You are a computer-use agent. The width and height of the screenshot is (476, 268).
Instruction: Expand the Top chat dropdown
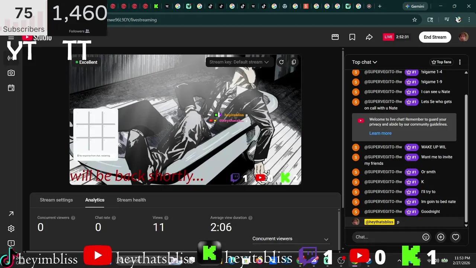[364, 62]
